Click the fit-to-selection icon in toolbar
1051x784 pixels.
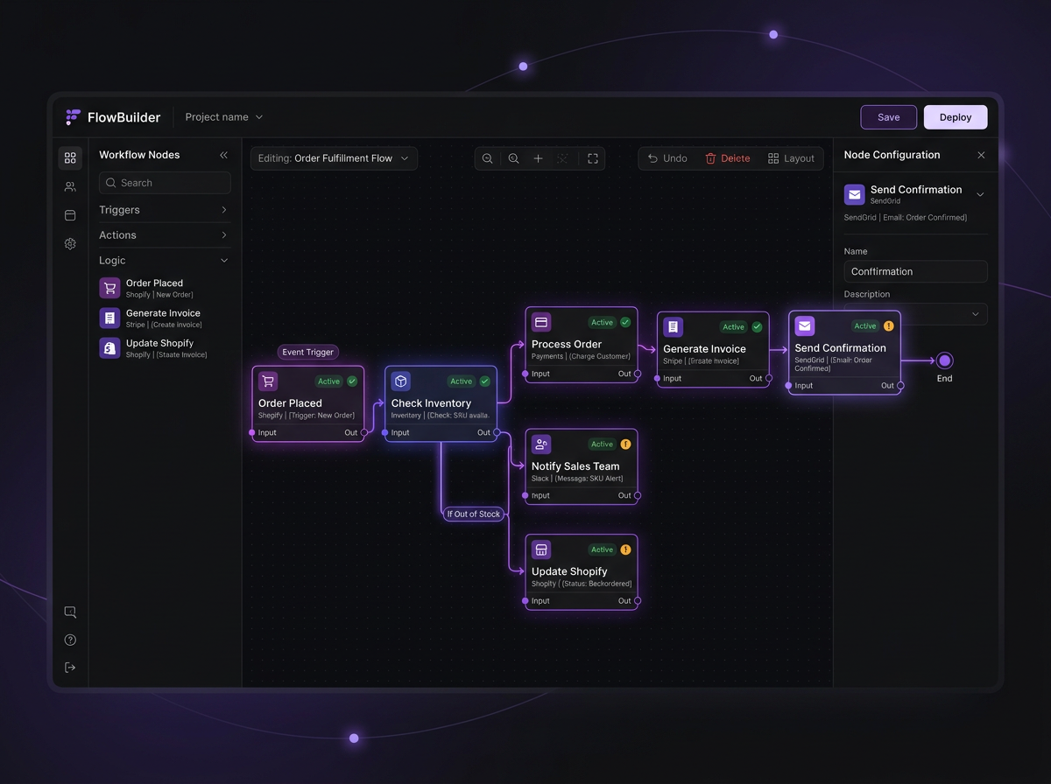[x=563, y=158]
